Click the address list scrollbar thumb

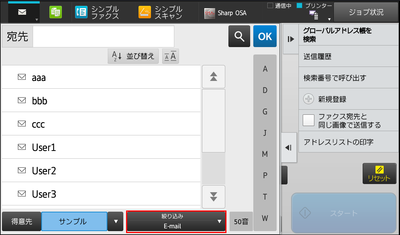tap(214, 121)
